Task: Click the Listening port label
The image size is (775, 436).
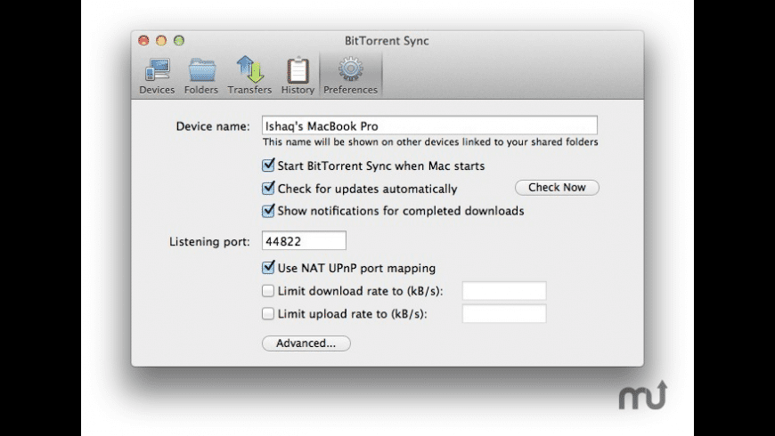Action: coord(209,241)
